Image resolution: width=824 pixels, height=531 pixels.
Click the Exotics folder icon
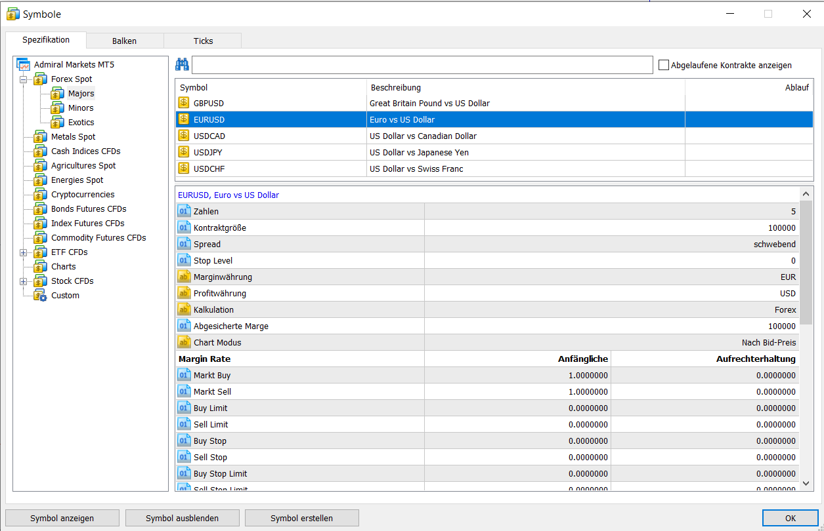[x=57, y=123]
